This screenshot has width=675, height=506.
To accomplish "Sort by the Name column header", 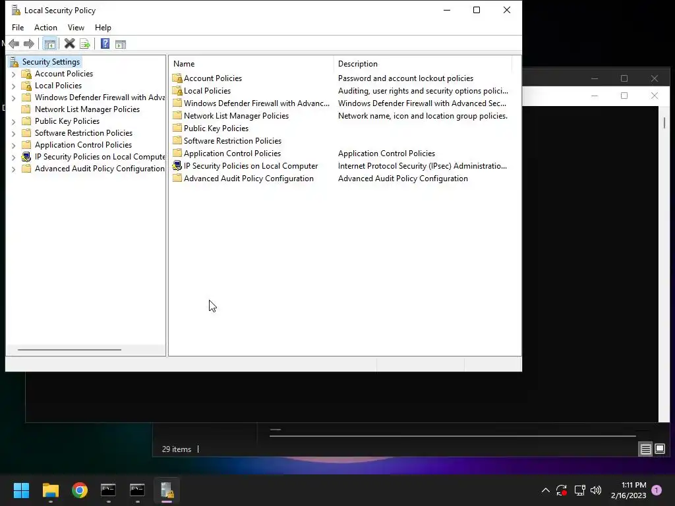I will (x=251, y=64).
